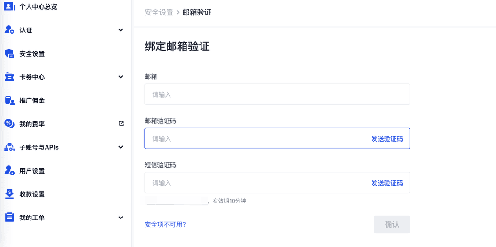Click the 收款设置 download icon
The width and height of the screenshot is (496, 247).
coord(9,194)
